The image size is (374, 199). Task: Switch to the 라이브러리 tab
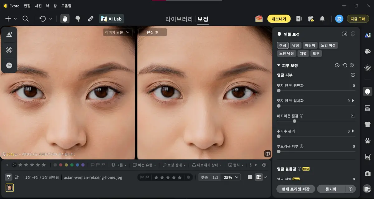pyautogui.click(x=179, y=19)
